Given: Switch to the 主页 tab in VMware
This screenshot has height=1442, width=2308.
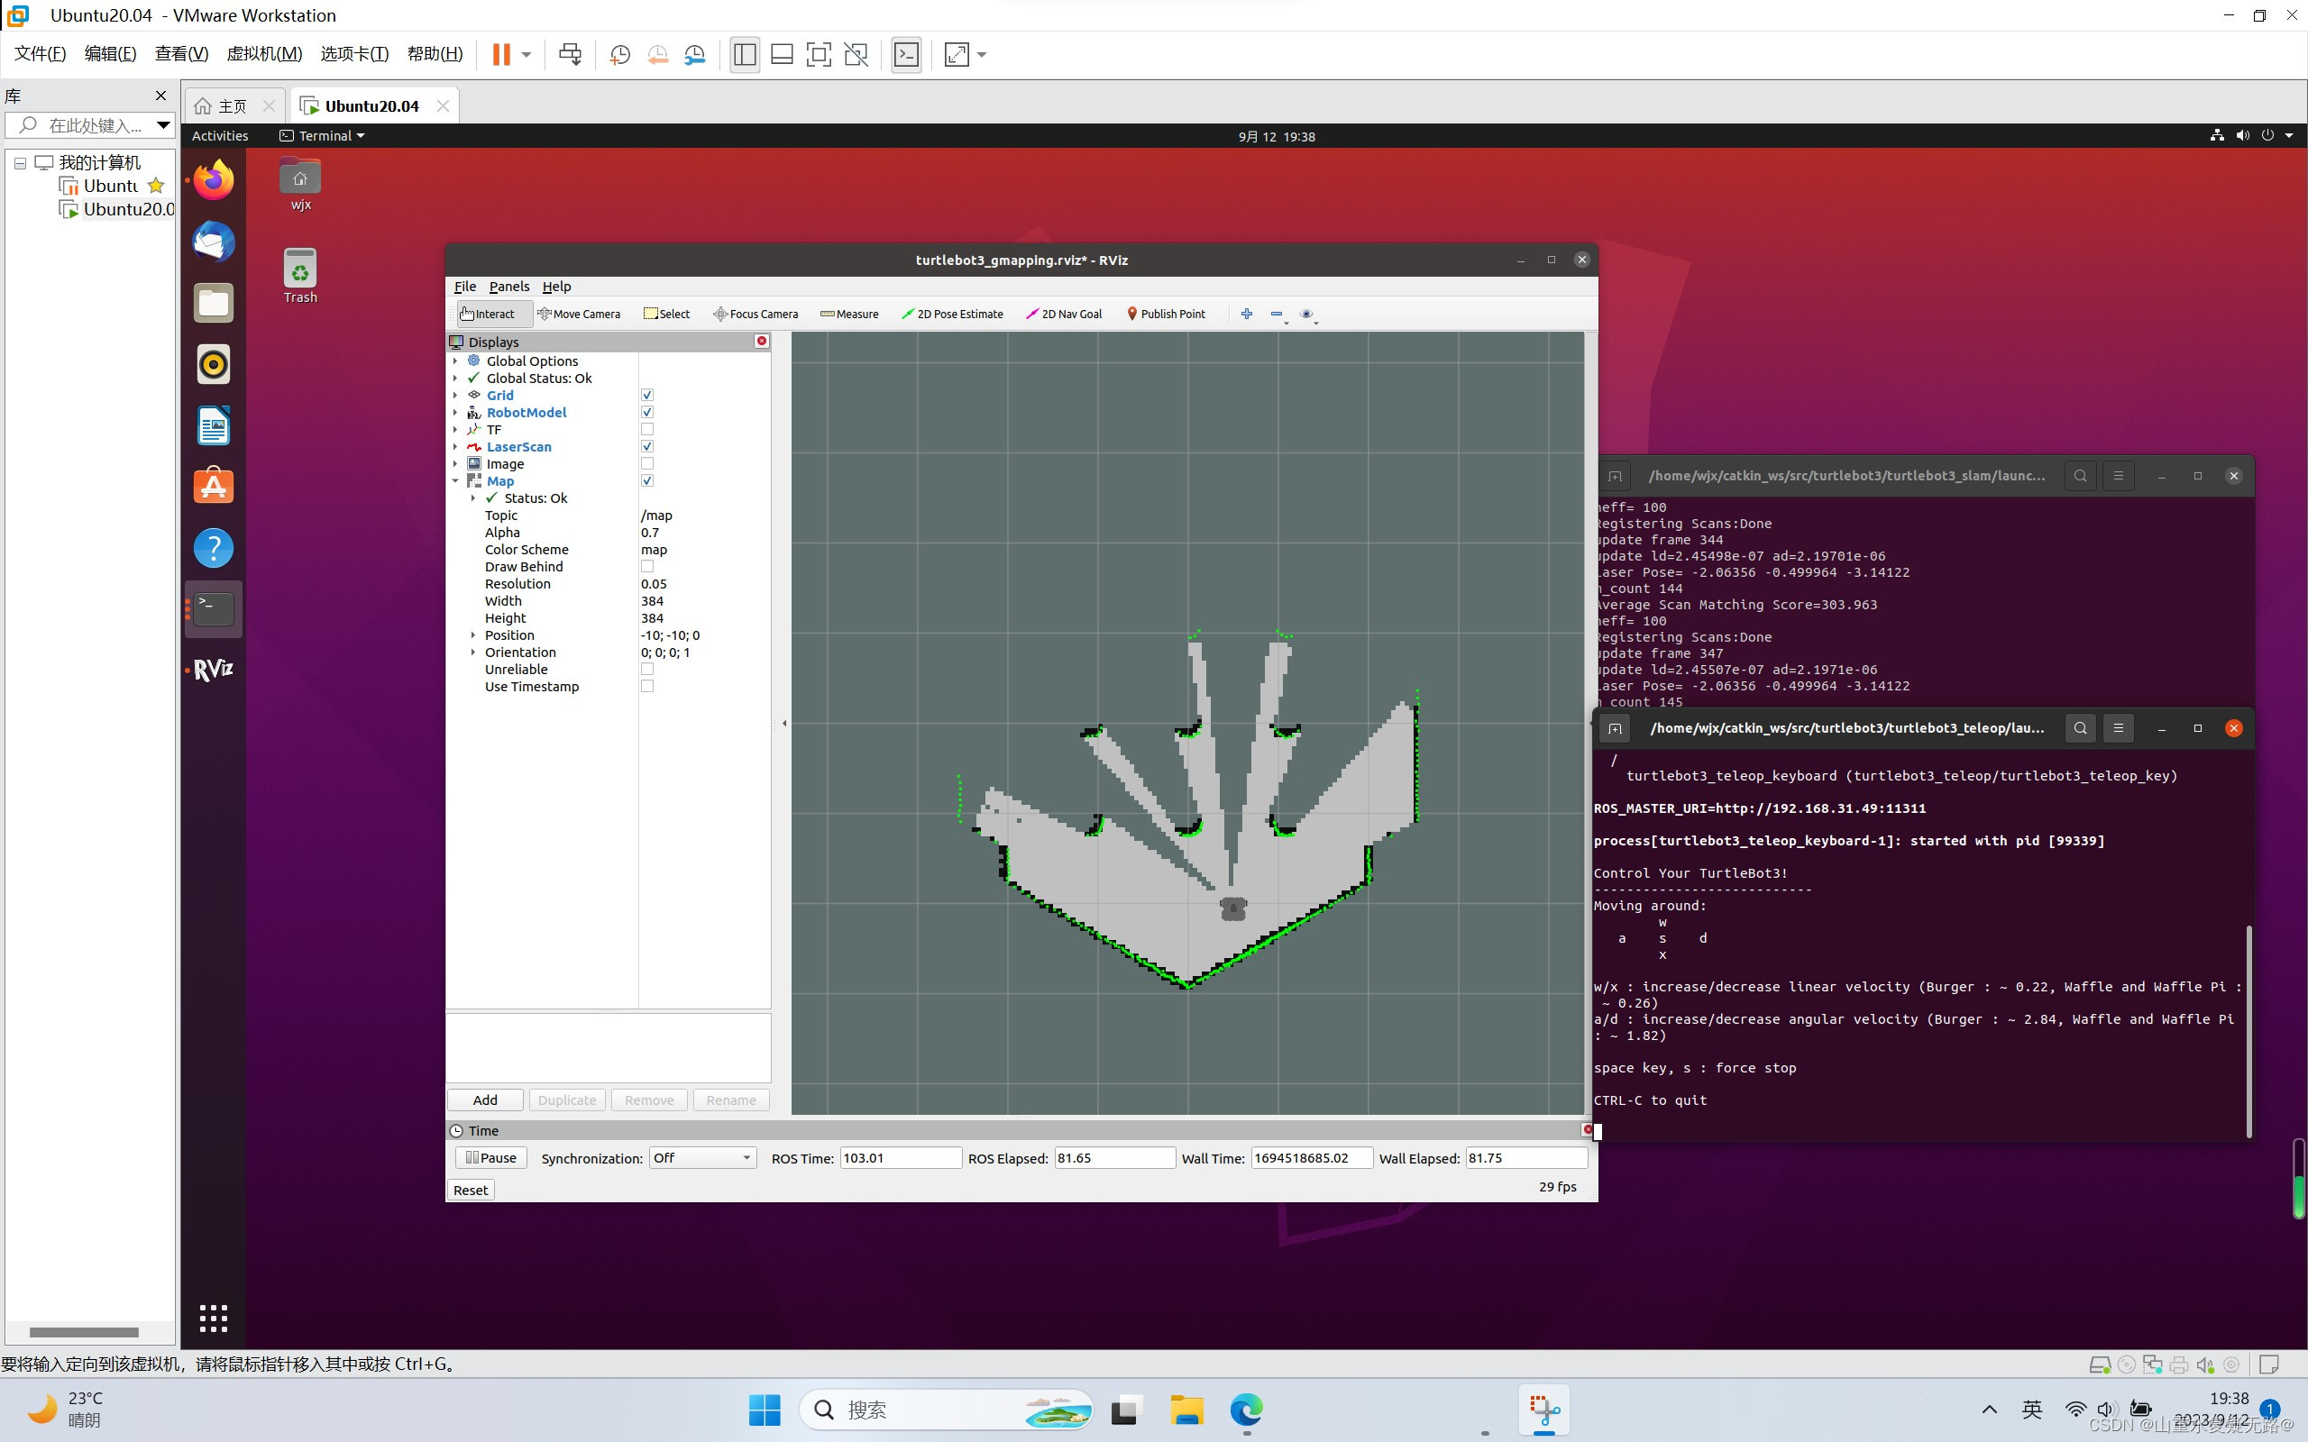Looking at the screenshot, I should pos(233,105).
